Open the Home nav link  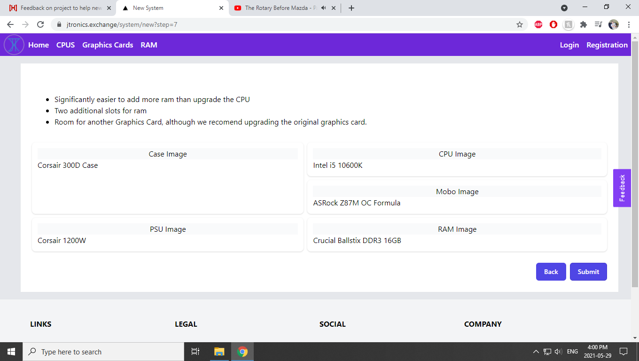[x=39, y=45]
